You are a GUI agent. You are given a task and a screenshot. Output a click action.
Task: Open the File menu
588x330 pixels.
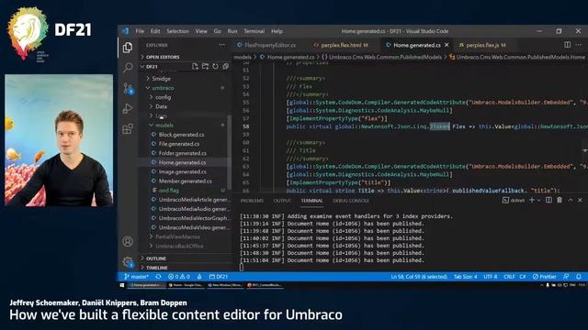(140, 31)
